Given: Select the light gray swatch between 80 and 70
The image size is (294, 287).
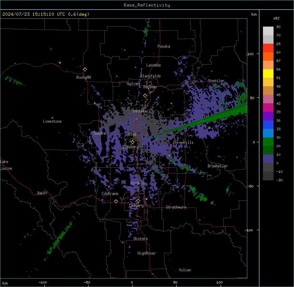Looking at the screenshot, I should [268, 31].
